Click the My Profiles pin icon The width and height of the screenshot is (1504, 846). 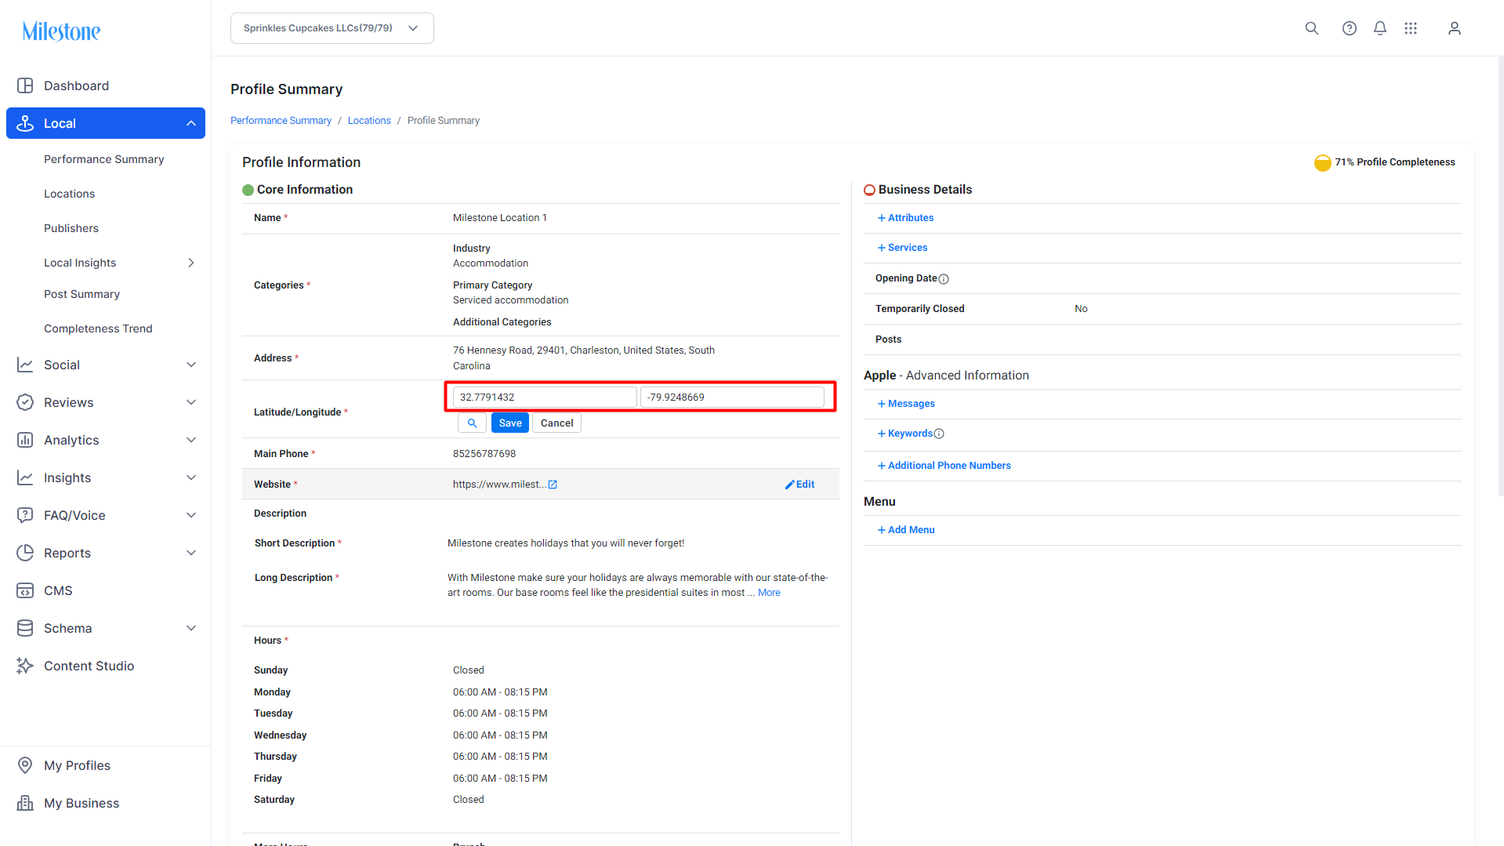click(25, 765)
